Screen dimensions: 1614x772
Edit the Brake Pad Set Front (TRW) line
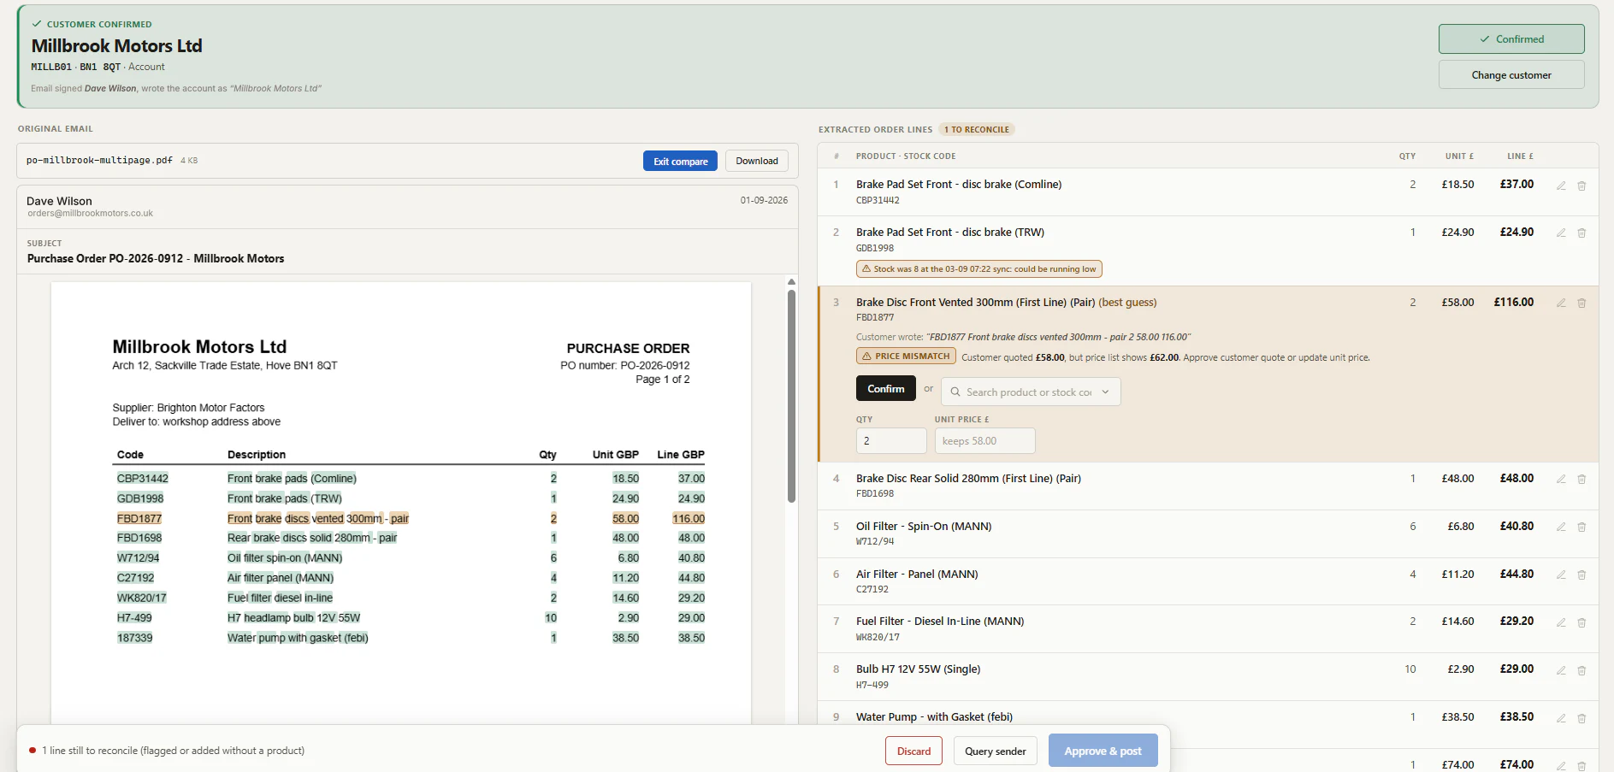[1561, 233]
